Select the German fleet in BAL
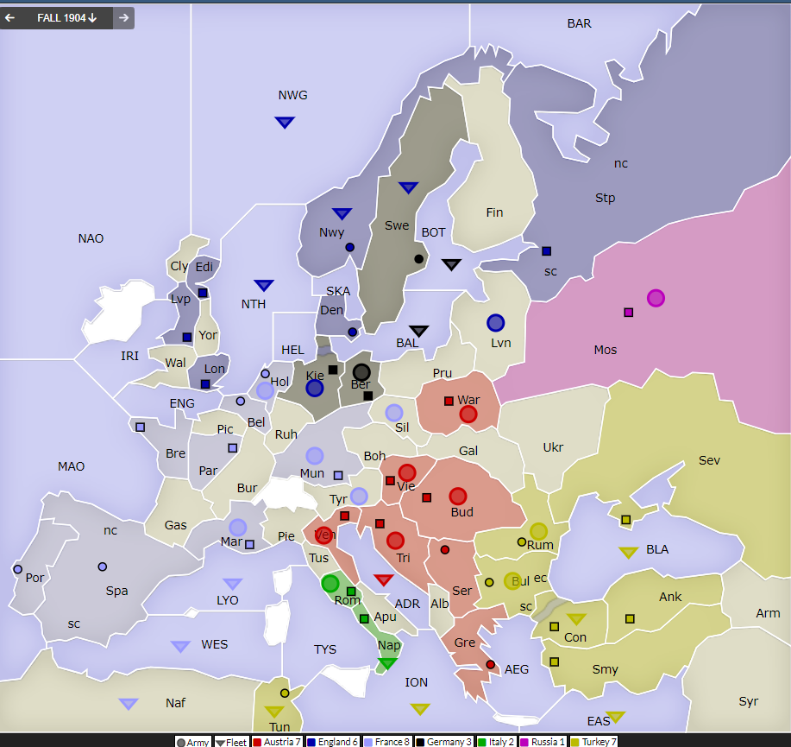 pyautogui.click(x=418, y=332)
